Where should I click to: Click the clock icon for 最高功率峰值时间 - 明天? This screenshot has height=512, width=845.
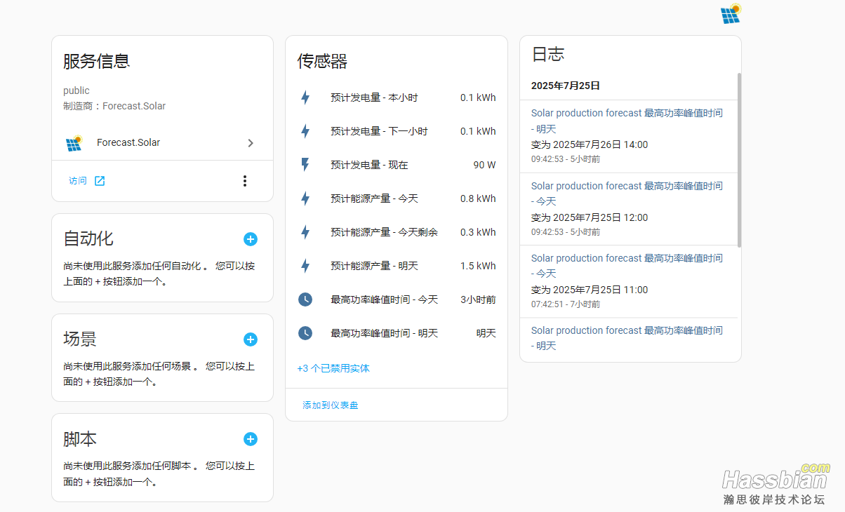305,333
